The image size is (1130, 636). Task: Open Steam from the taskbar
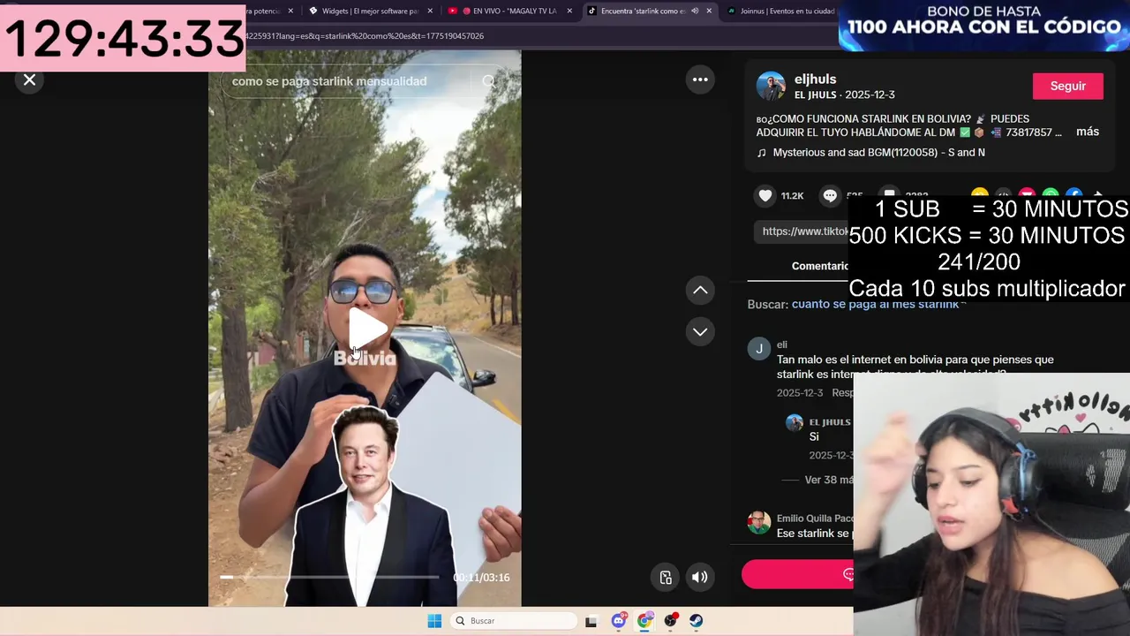pos(697,621)
